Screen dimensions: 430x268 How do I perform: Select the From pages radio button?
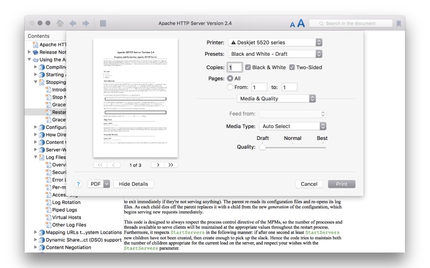[x=230, y=87]
